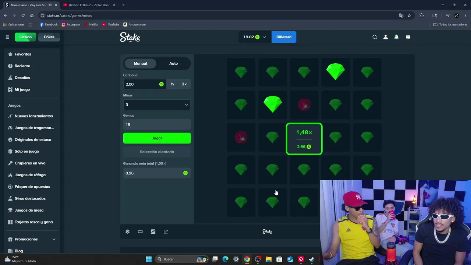Open the Chrome profile avatar

[457, 15]
